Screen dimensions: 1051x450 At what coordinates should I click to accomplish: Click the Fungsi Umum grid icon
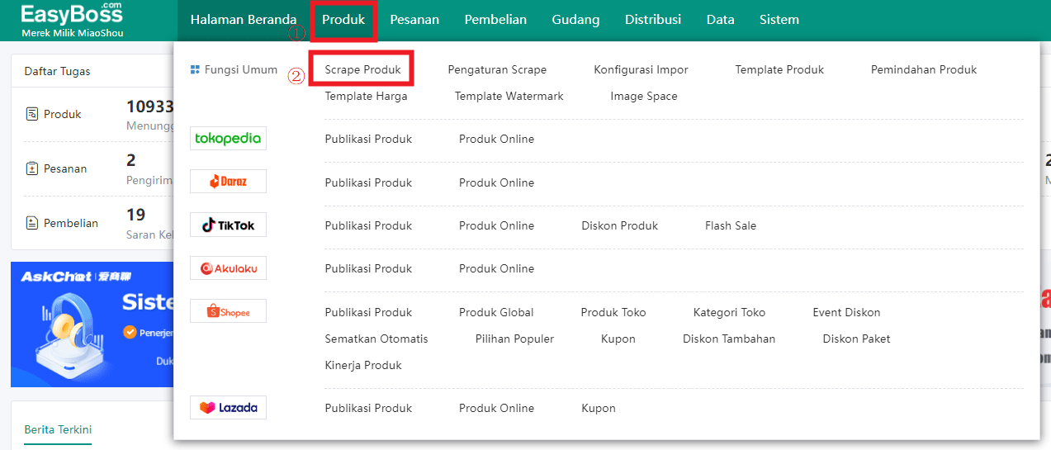tap(196, 70)
